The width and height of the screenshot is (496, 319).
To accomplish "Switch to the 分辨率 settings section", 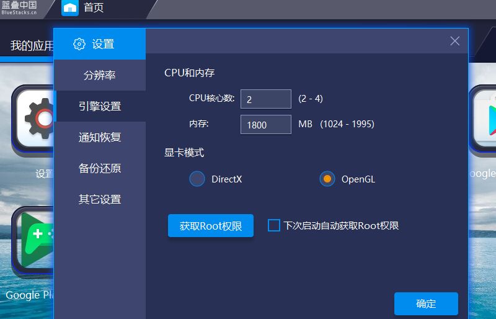I will (x=100, y=75).
